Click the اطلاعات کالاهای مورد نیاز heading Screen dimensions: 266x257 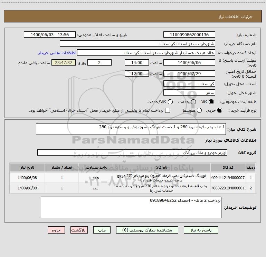[231, 140]
